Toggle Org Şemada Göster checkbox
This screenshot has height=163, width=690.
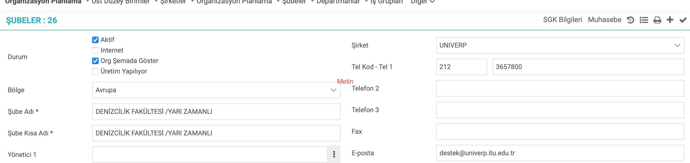pyautogui.click(x=95, y=61)
